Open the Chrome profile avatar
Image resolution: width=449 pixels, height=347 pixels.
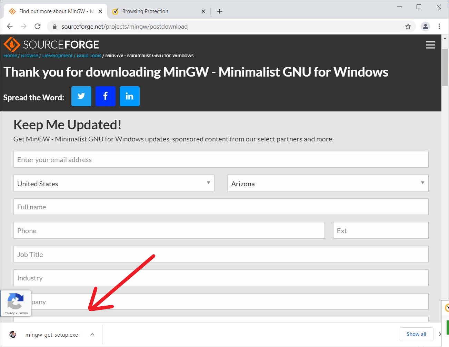(x=426, y=27)
